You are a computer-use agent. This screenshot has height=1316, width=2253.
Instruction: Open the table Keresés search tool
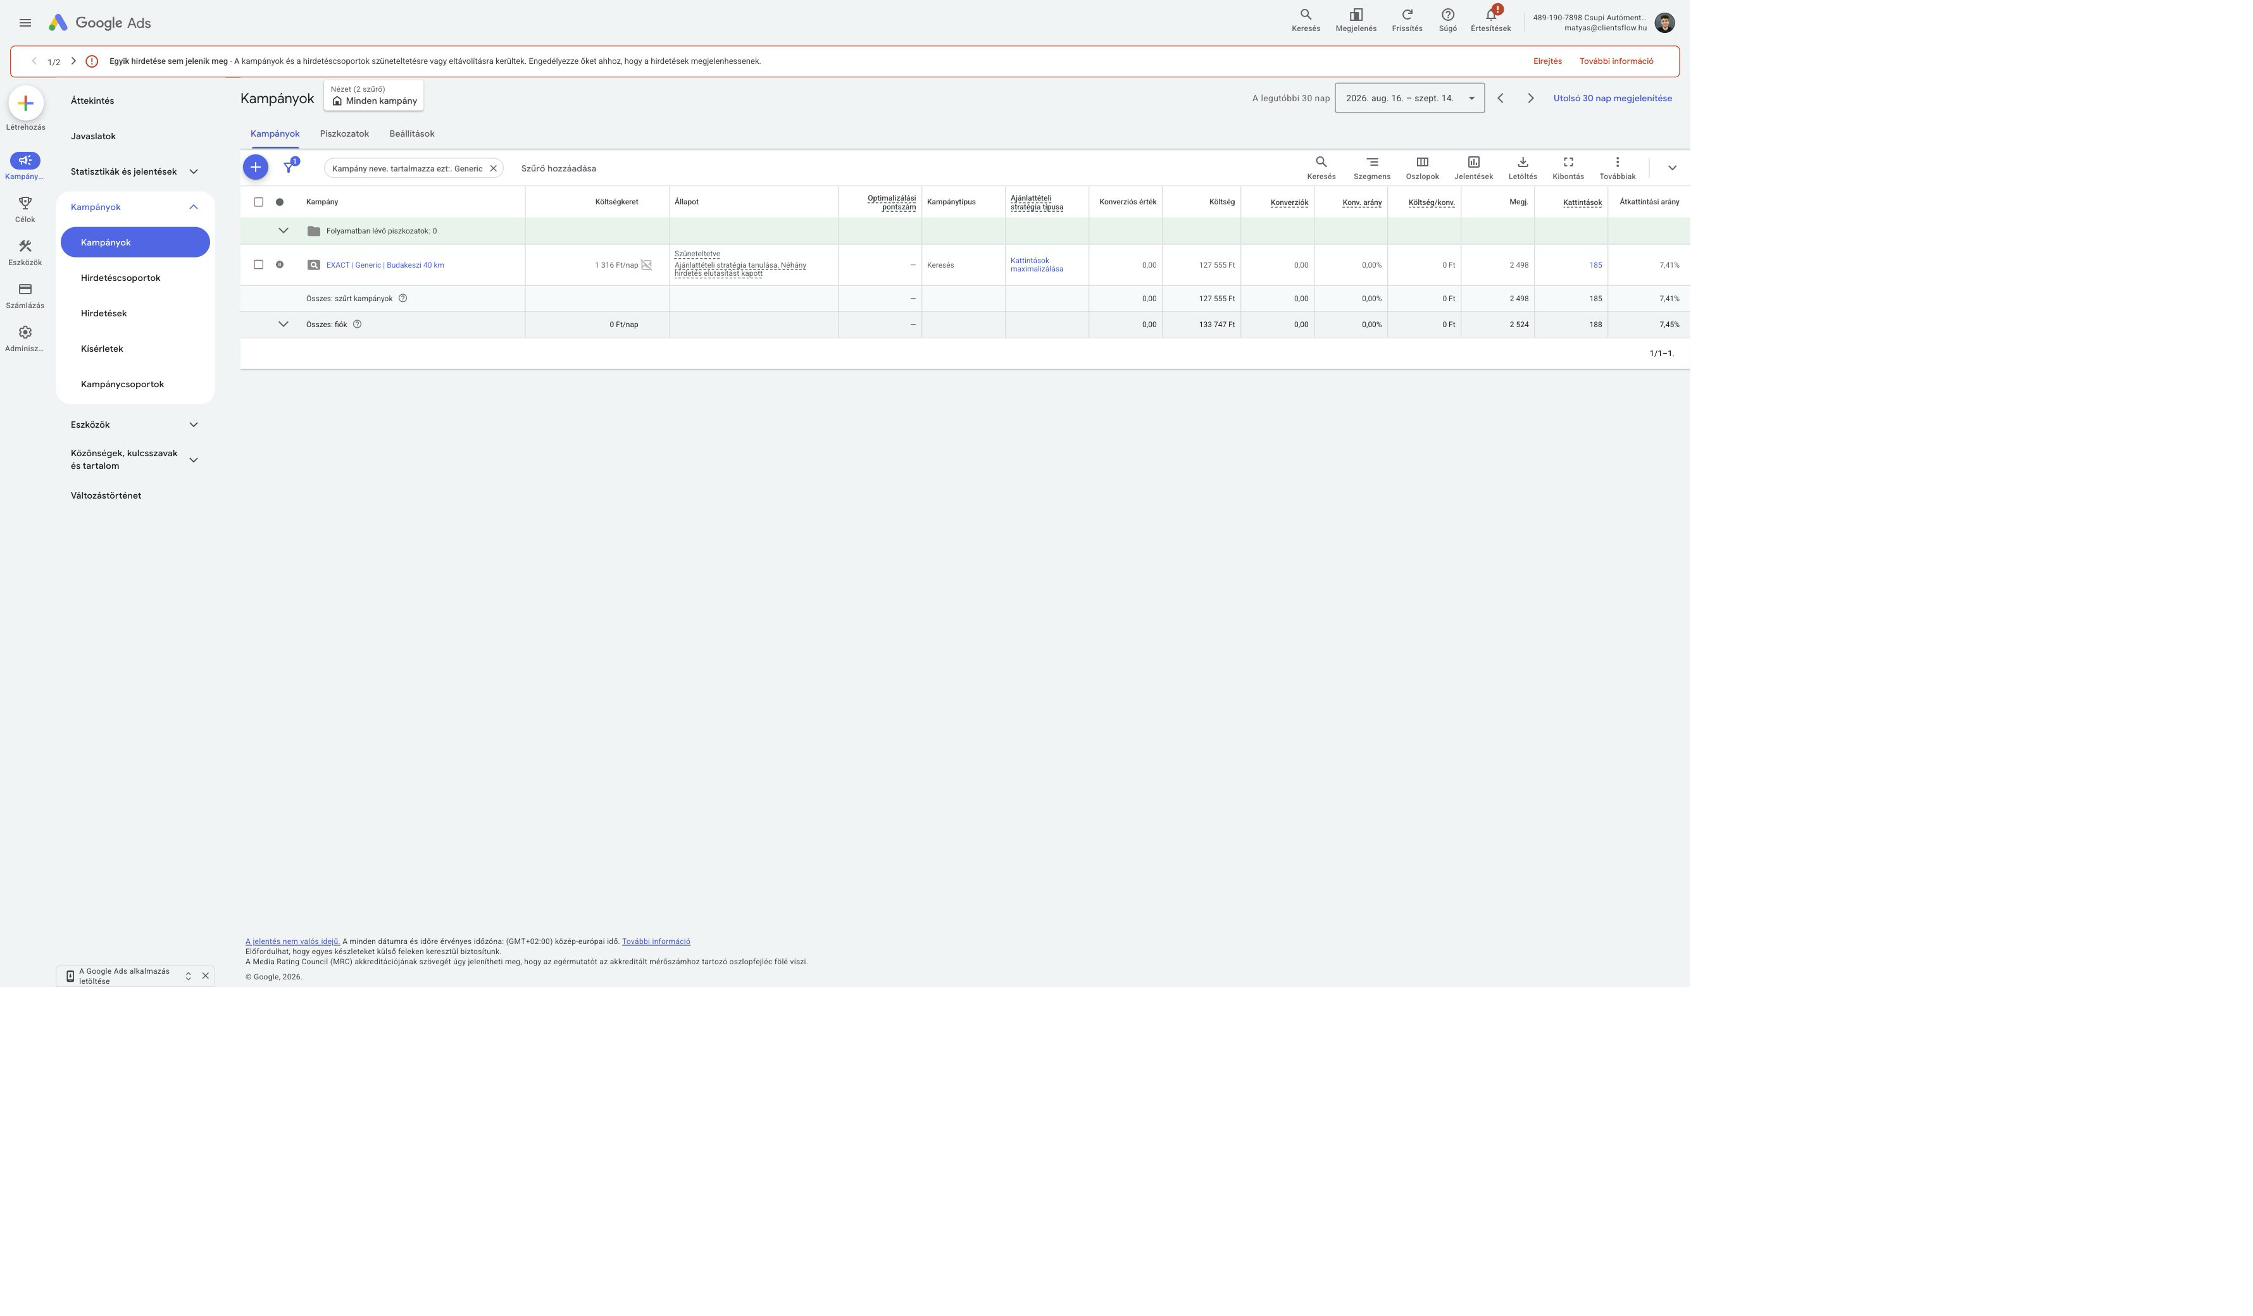coord(1321,167)
